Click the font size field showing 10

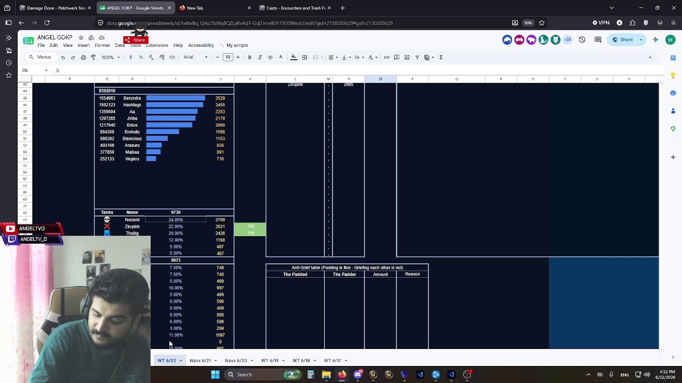click(x=228, y=57)
